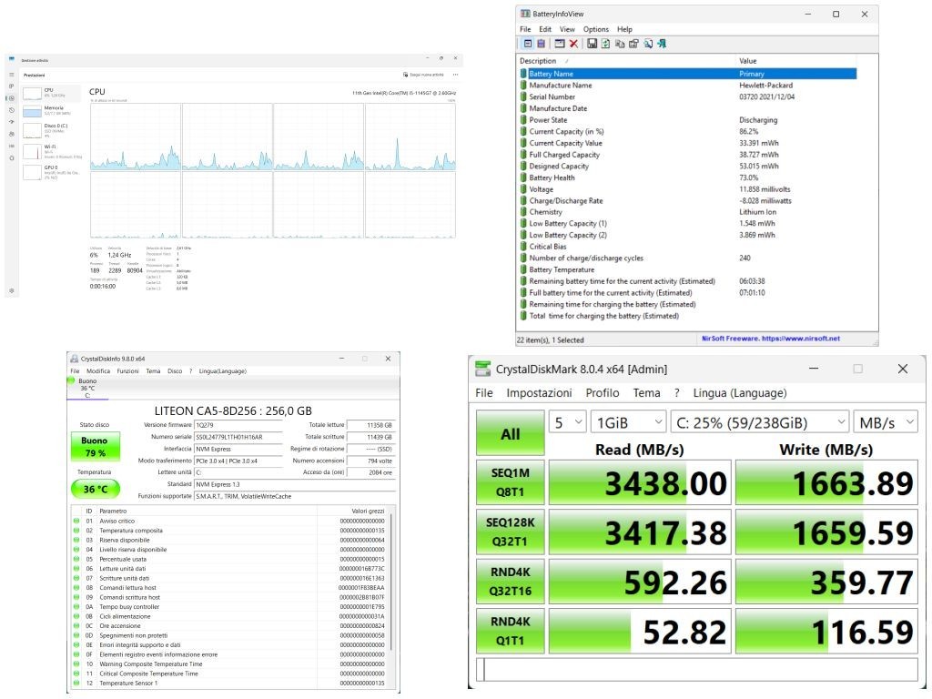This screenshot has width=932, height=699.
Task: Click the red X delete icon in BatteryInfoView
Action: point(573,44)
